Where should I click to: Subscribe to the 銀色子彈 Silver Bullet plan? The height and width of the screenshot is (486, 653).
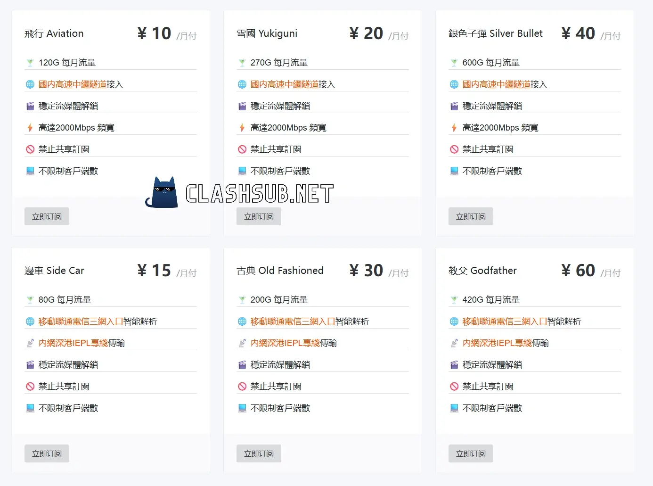coord(471,216)
